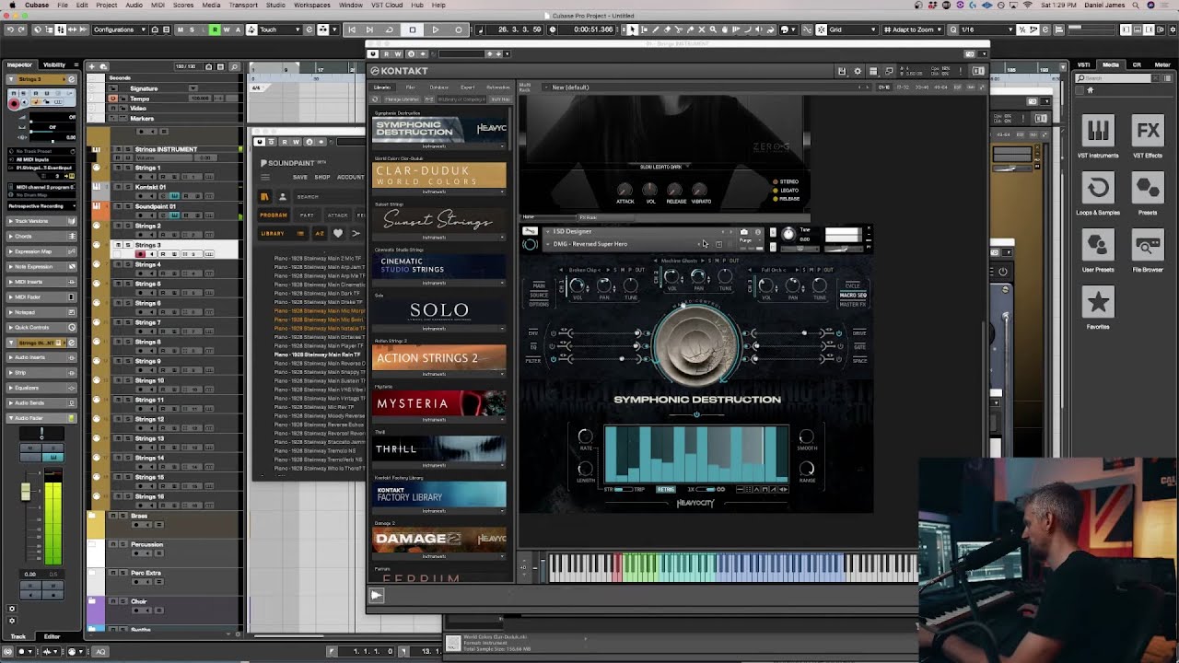The image size is (1179, 663).
Task: Open the File Browser tile
Action: click(1148, 245)
